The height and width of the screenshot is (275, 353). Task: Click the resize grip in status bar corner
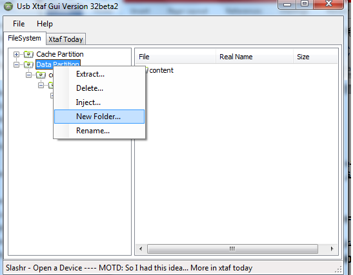pos(338,269)
